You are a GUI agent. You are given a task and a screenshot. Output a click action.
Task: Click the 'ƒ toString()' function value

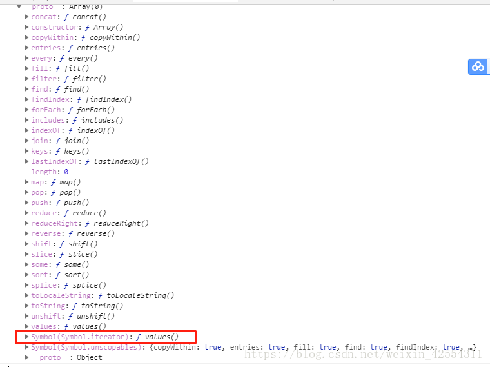click(x=98, y=306)
